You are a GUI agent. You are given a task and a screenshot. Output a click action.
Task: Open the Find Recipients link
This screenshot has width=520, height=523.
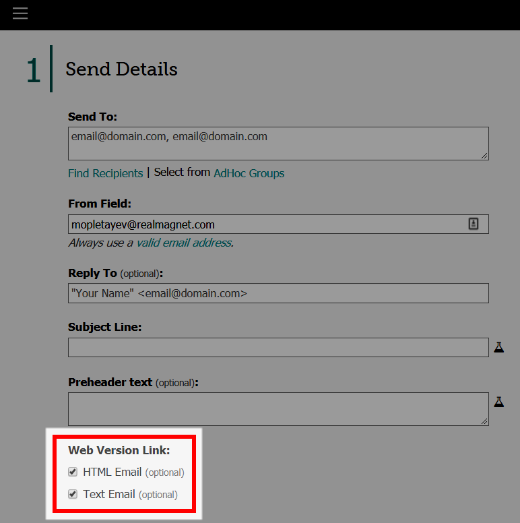click(x=105, y=173)
